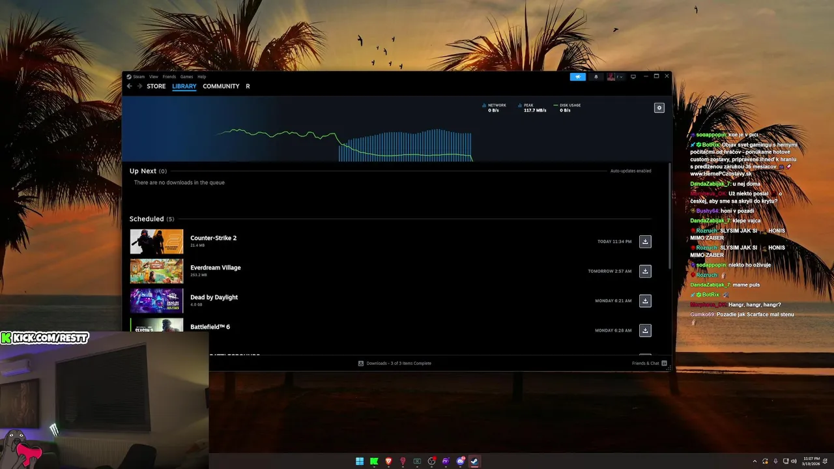Switch to the STORE tab
Screen dimensions: 834x469
click(156, 86)
